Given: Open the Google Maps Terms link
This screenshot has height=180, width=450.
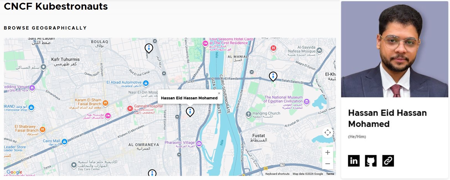Looking at the screenshot, I should click(x=330, y=174).
